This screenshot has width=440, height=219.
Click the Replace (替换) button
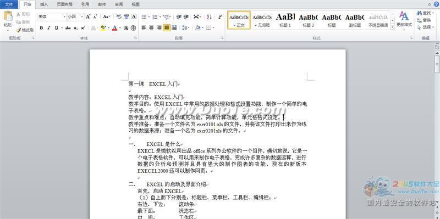[424, 20]
